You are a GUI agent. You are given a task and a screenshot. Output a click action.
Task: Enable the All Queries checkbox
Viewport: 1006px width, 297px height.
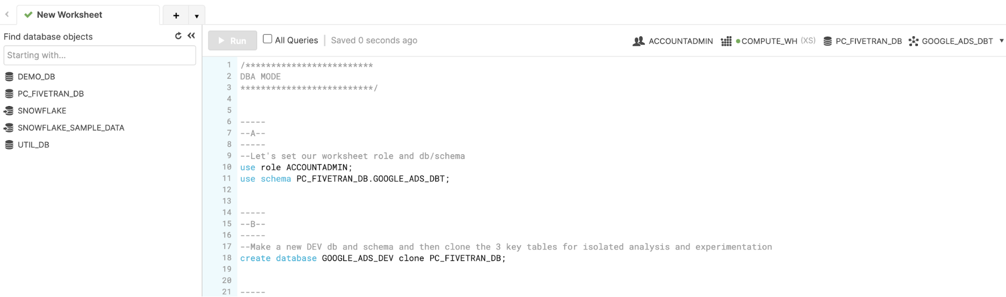(268, 39)
